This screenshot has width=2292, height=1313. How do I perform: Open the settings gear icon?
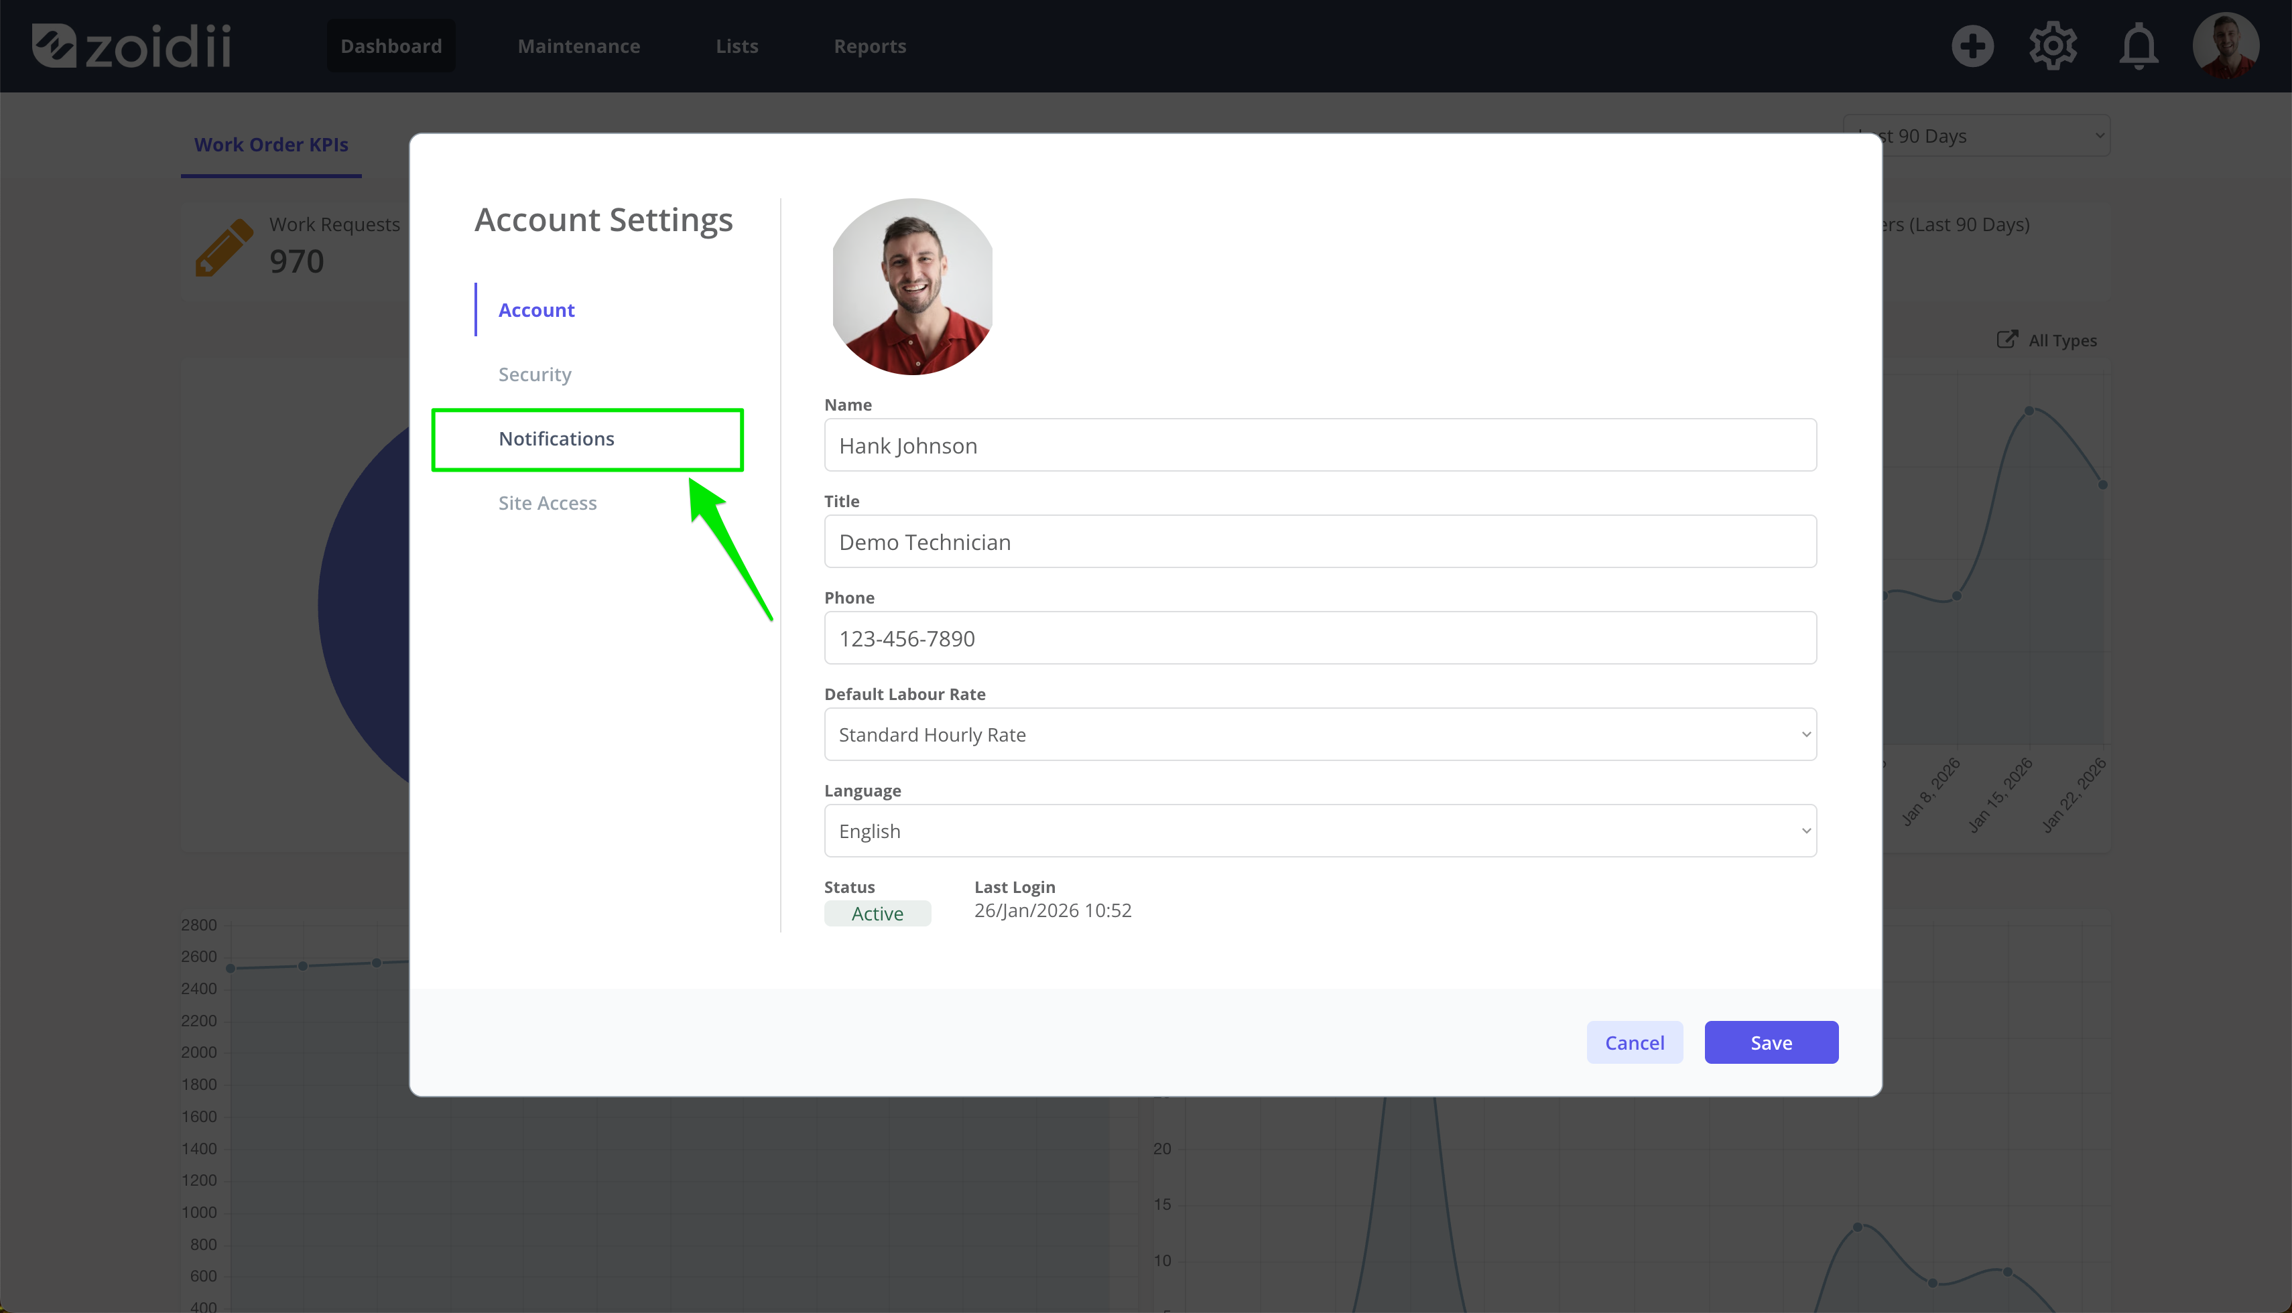point(2053,46)
